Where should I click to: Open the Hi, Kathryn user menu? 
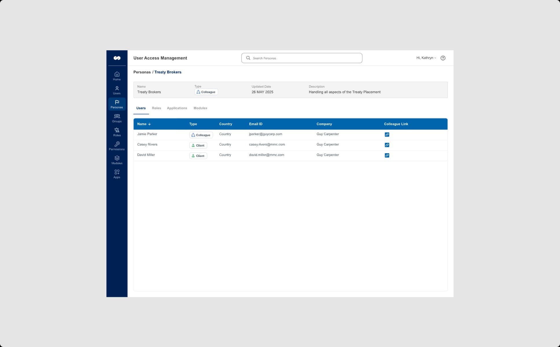pyautogui.click(x=426, y=58)
